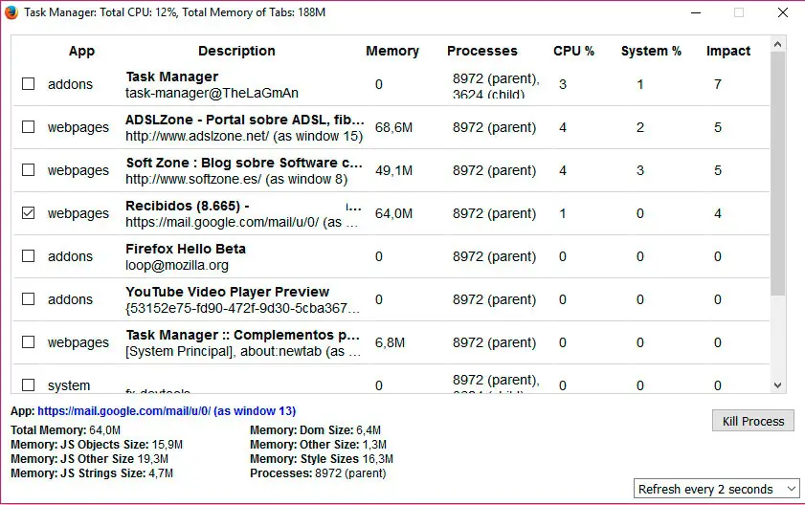This screenshot has height=505, width=805.
Task: Click the 'ADSLZone - Portal sobre ADSL' title
Action: tap(245, 120)
